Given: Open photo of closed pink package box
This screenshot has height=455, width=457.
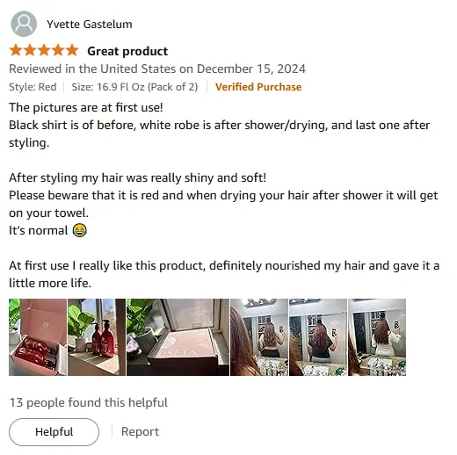Looking at the screenshot, I should pyautogui.click(x=178, y=337).
